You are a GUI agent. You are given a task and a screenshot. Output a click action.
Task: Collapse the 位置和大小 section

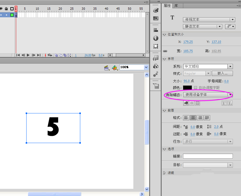[165, 35]
